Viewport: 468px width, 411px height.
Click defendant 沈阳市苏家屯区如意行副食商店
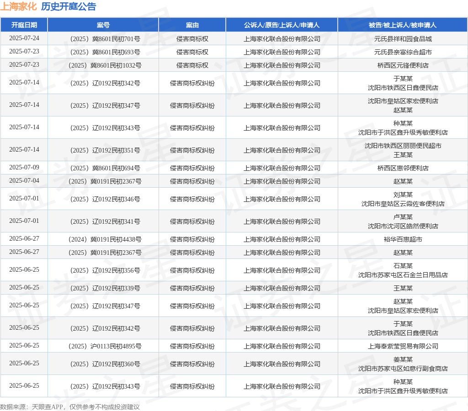403,369
